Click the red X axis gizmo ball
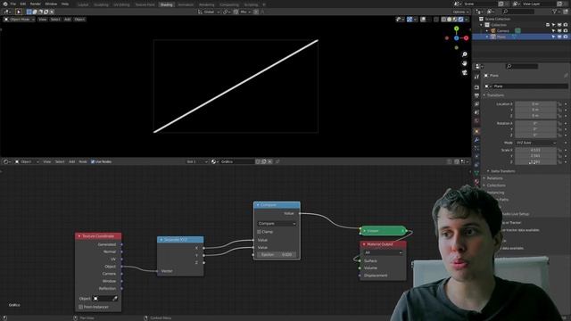The image size is (571, 321). coord(466,37)
